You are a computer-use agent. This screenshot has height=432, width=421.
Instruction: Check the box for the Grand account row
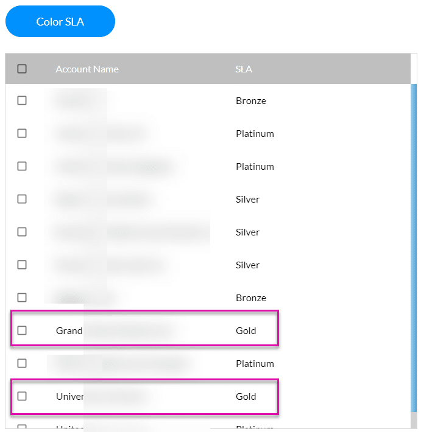22,330
